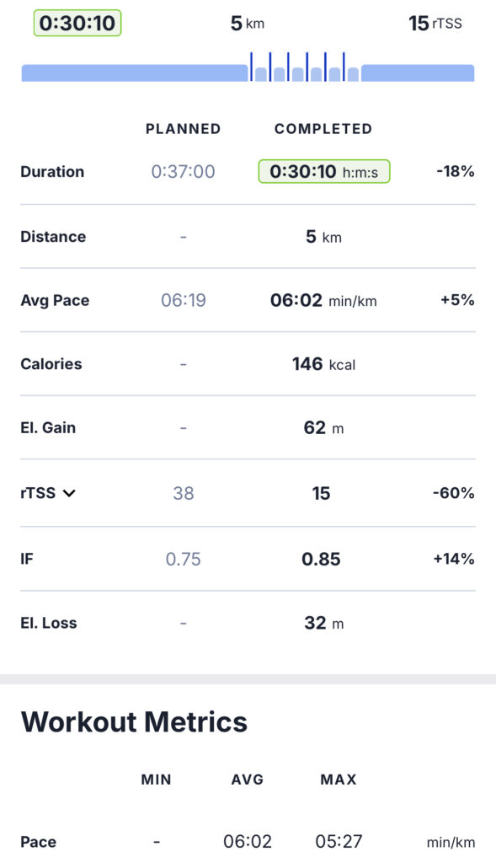The image size is (496, 863).
Task: Select the highlighted 0:30:10 duration at top
Action: point(77,23)
